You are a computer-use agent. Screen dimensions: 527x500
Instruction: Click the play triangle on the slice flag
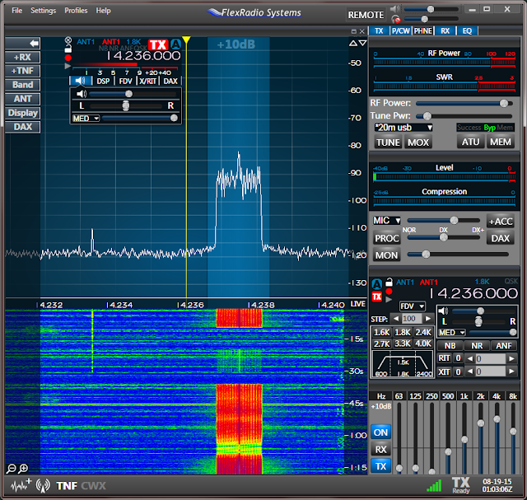pyautogui.click(x=68, y=66)
